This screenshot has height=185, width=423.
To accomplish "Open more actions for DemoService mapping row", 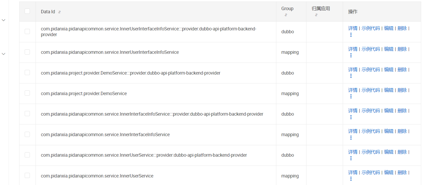I will pos(351,96).
